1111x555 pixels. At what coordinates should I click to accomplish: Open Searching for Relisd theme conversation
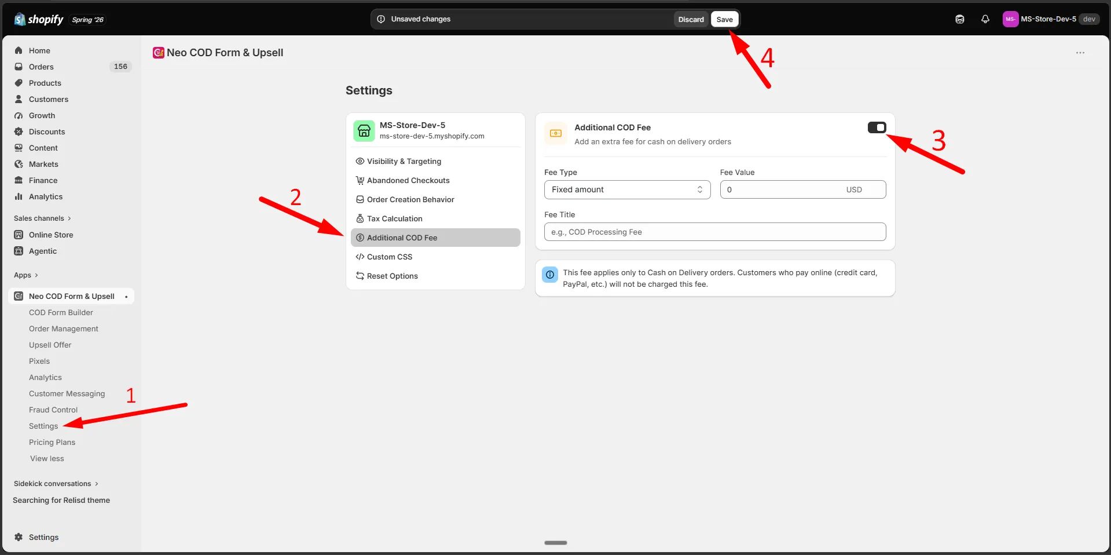coord(61,500)
